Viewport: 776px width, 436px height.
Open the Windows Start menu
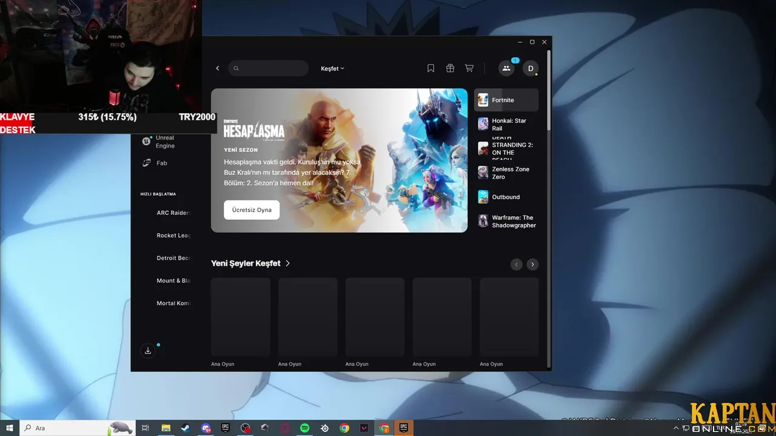tap(10, 428)
